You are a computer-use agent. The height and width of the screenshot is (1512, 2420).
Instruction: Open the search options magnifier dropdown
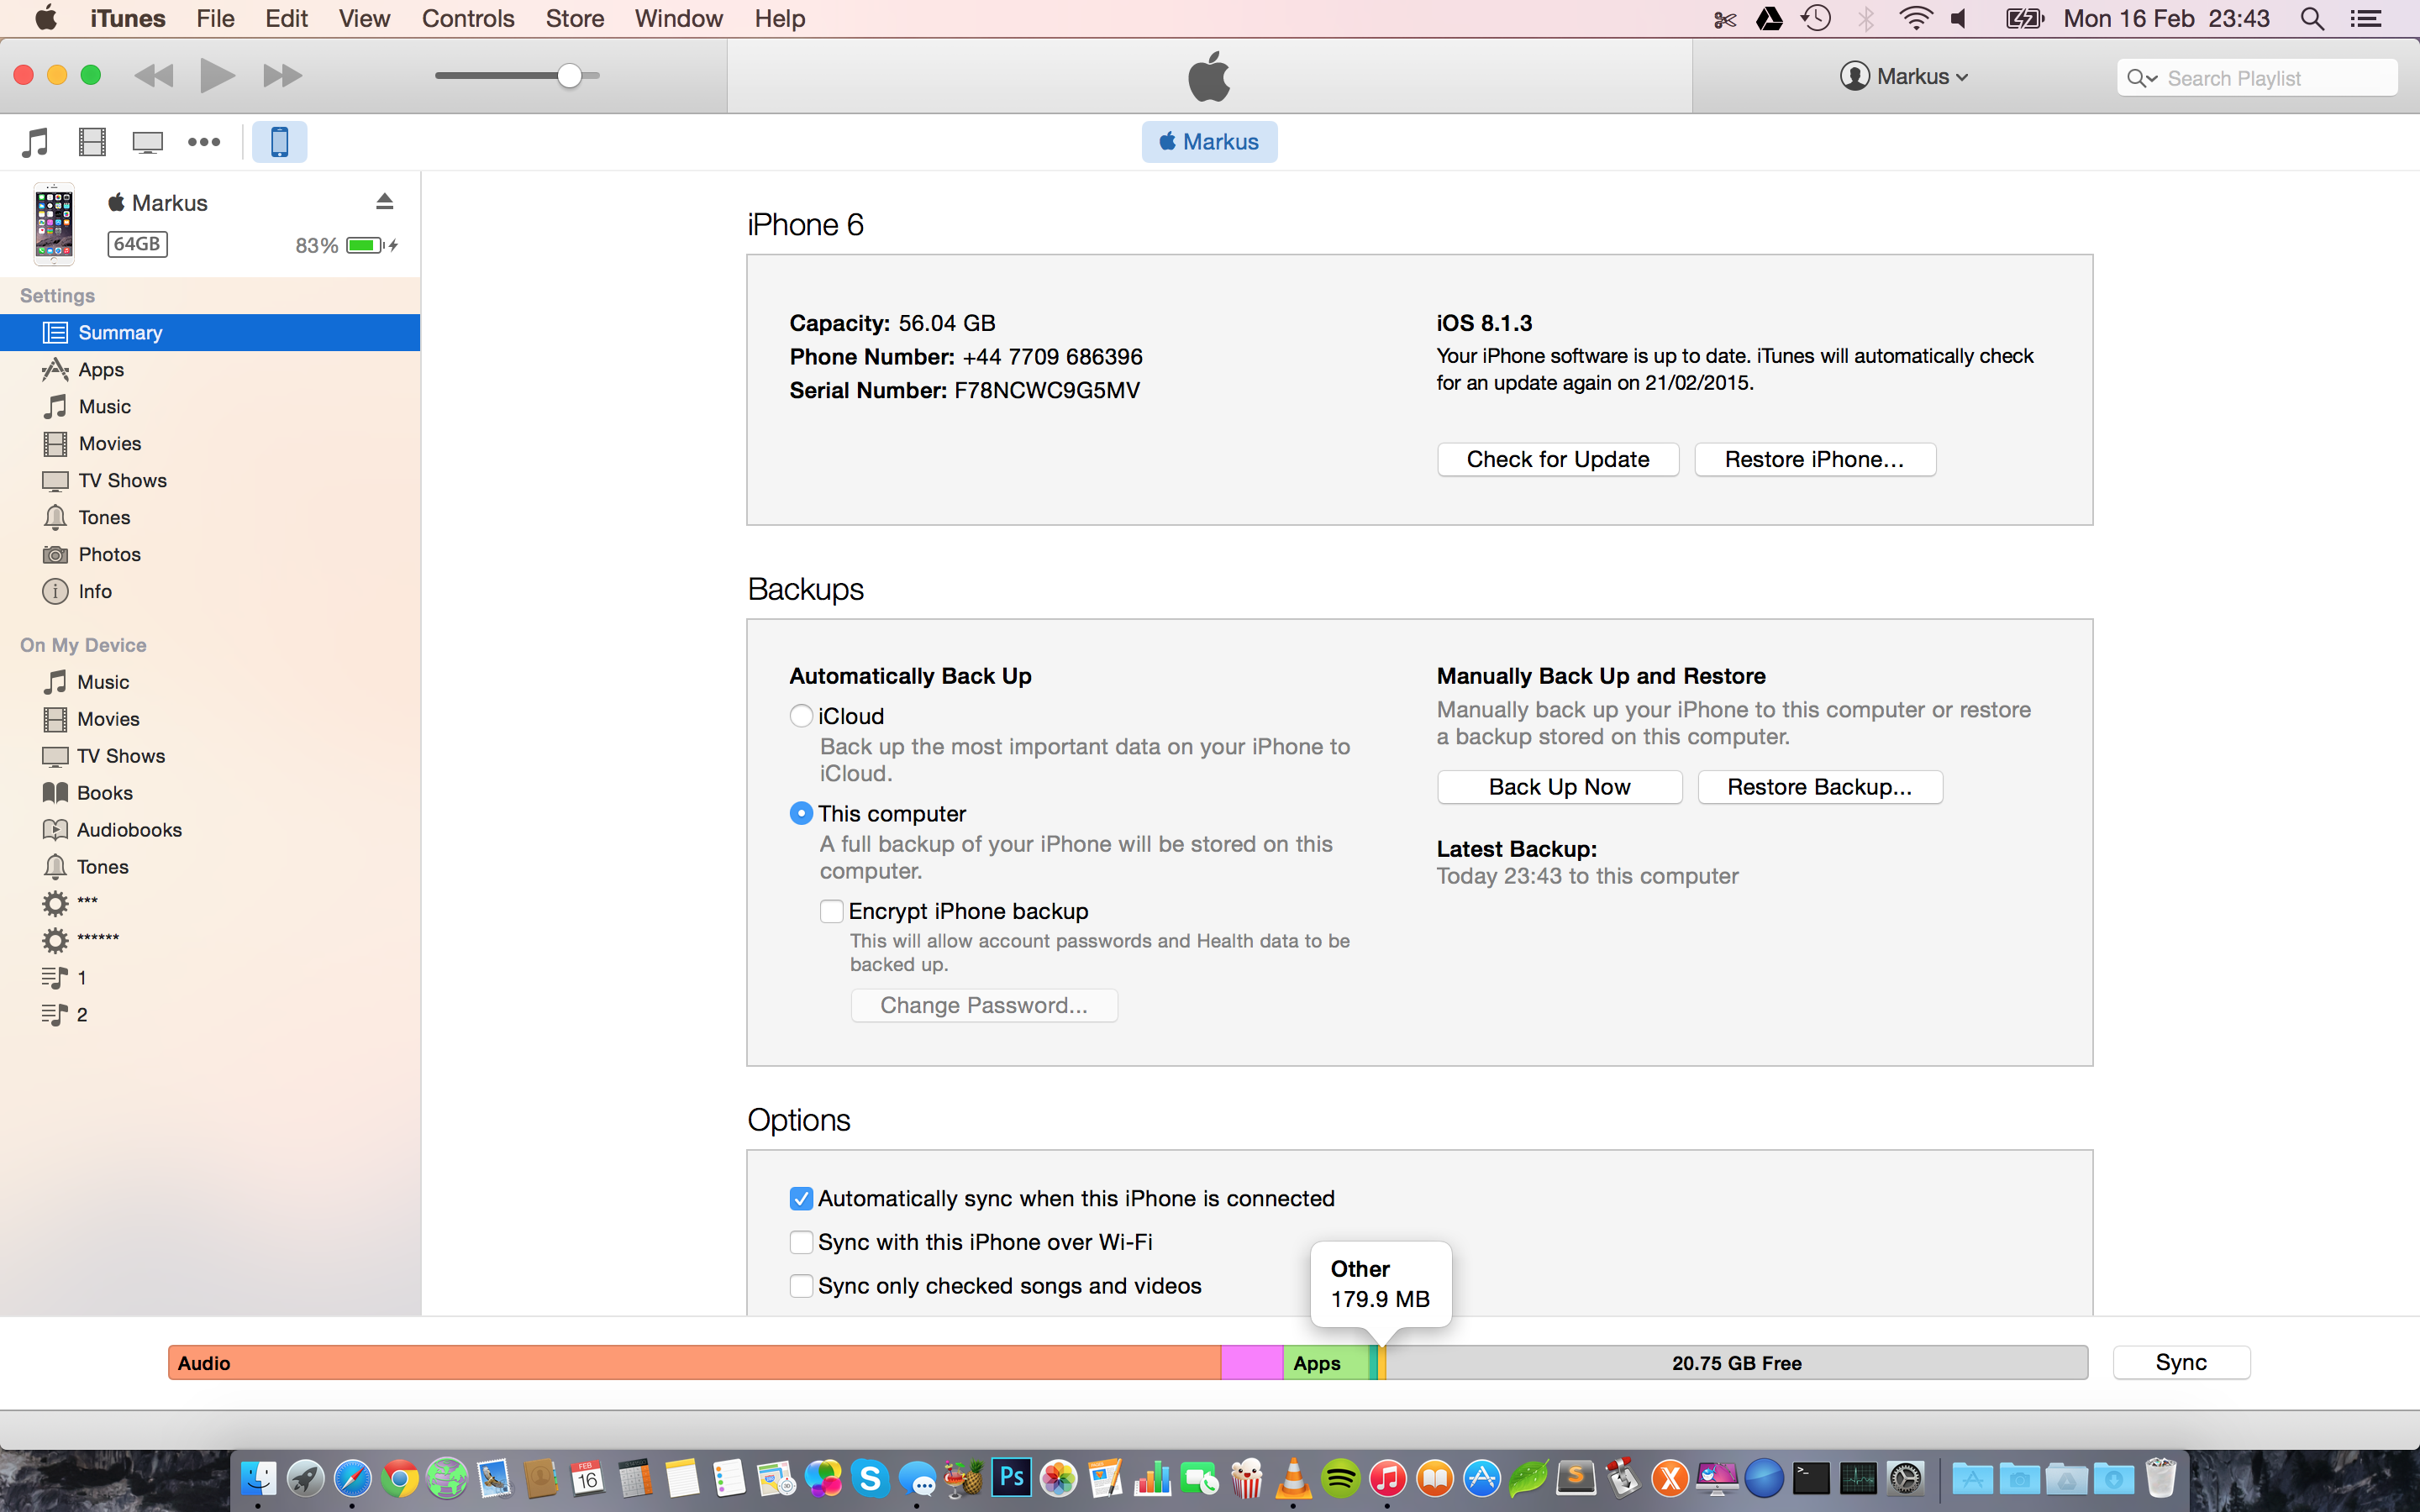click(2141, 78)
